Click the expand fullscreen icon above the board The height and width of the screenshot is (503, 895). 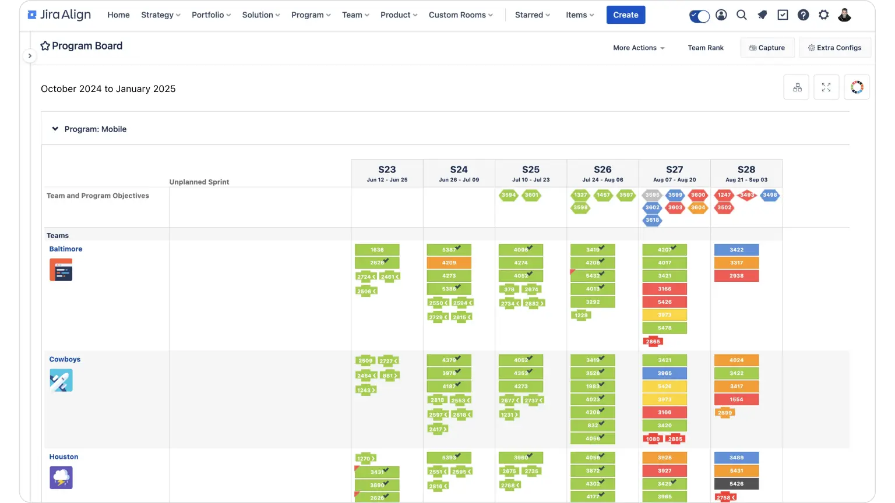click(x=826, y=86)
